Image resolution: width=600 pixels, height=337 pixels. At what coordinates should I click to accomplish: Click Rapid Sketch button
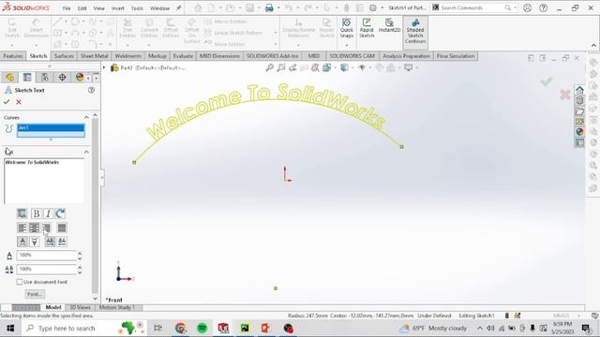(367, 28)
